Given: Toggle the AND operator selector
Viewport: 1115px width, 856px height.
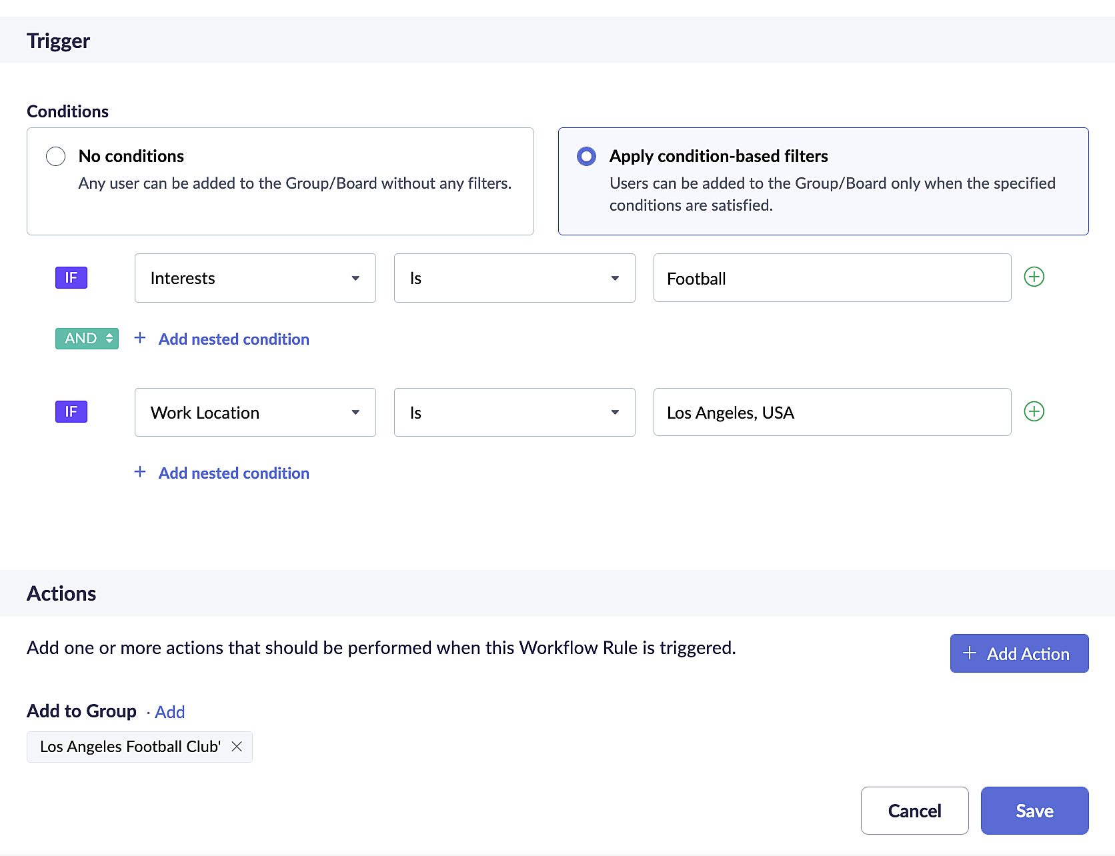Looking at the screenshot, I should pyautogui.click(x=87, y=339).
